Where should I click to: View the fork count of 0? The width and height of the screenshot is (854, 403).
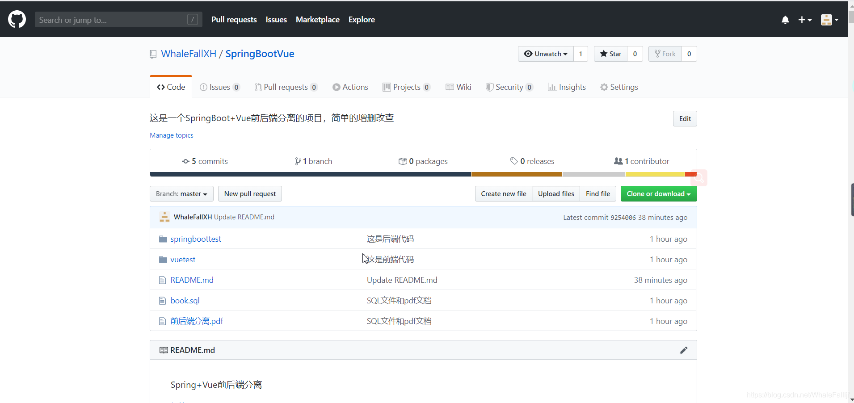click(x=689, y=54)
